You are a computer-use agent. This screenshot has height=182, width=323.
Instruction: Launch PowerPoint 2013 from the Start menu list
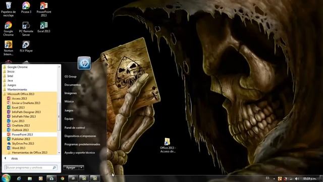tap(22, 134)
